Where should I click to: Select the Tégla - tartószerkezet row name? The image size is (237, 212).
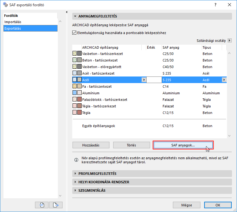[99, 106]
